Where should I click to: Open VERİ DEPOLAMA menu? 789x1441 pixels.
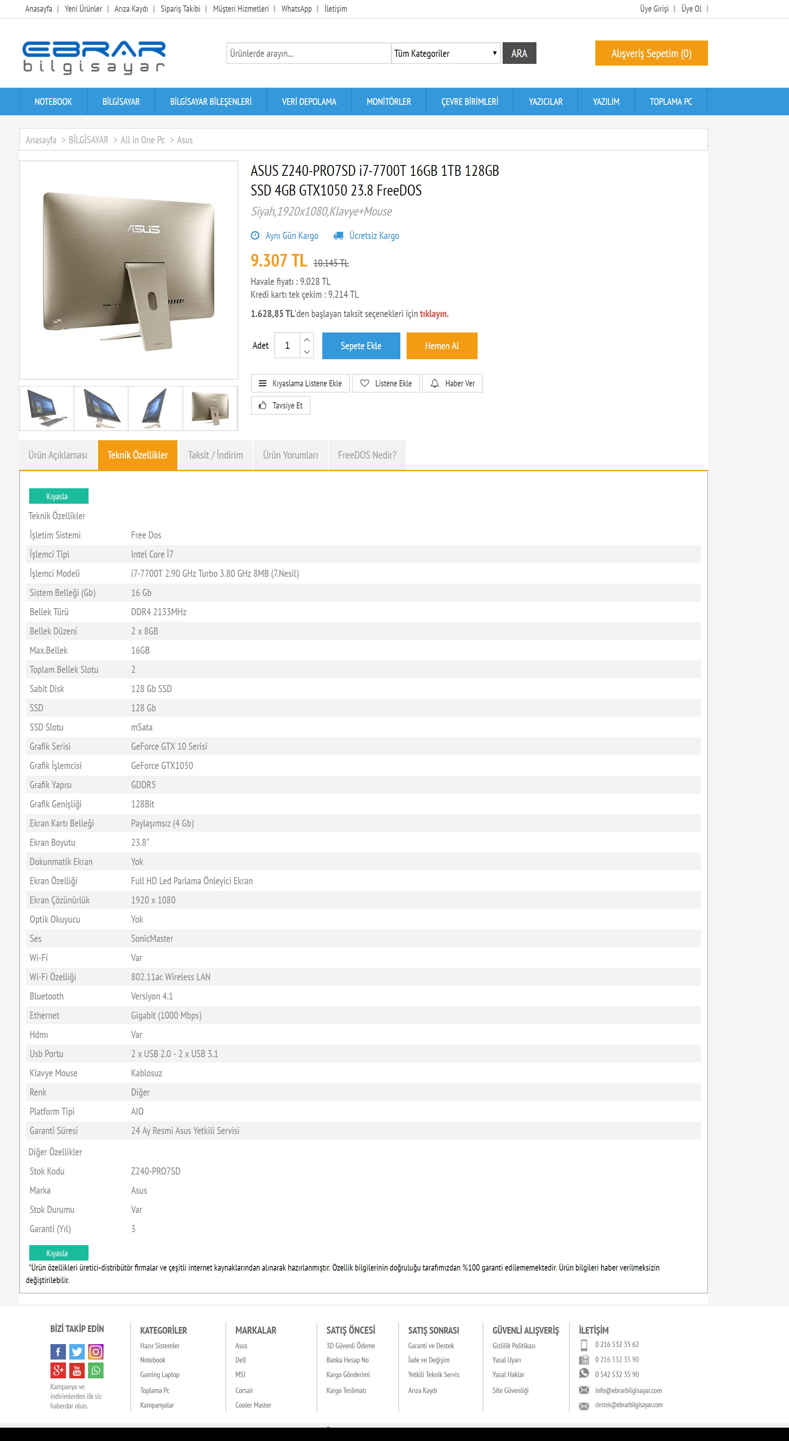click(309, 101)
